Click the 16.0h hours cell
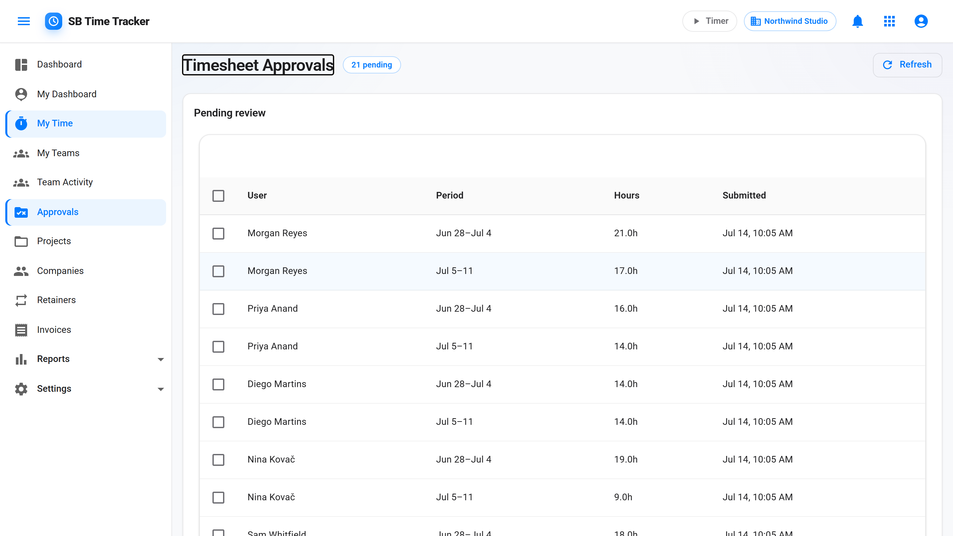The height and width of the screenshot is (536, 953). click(x=626, y=308)
